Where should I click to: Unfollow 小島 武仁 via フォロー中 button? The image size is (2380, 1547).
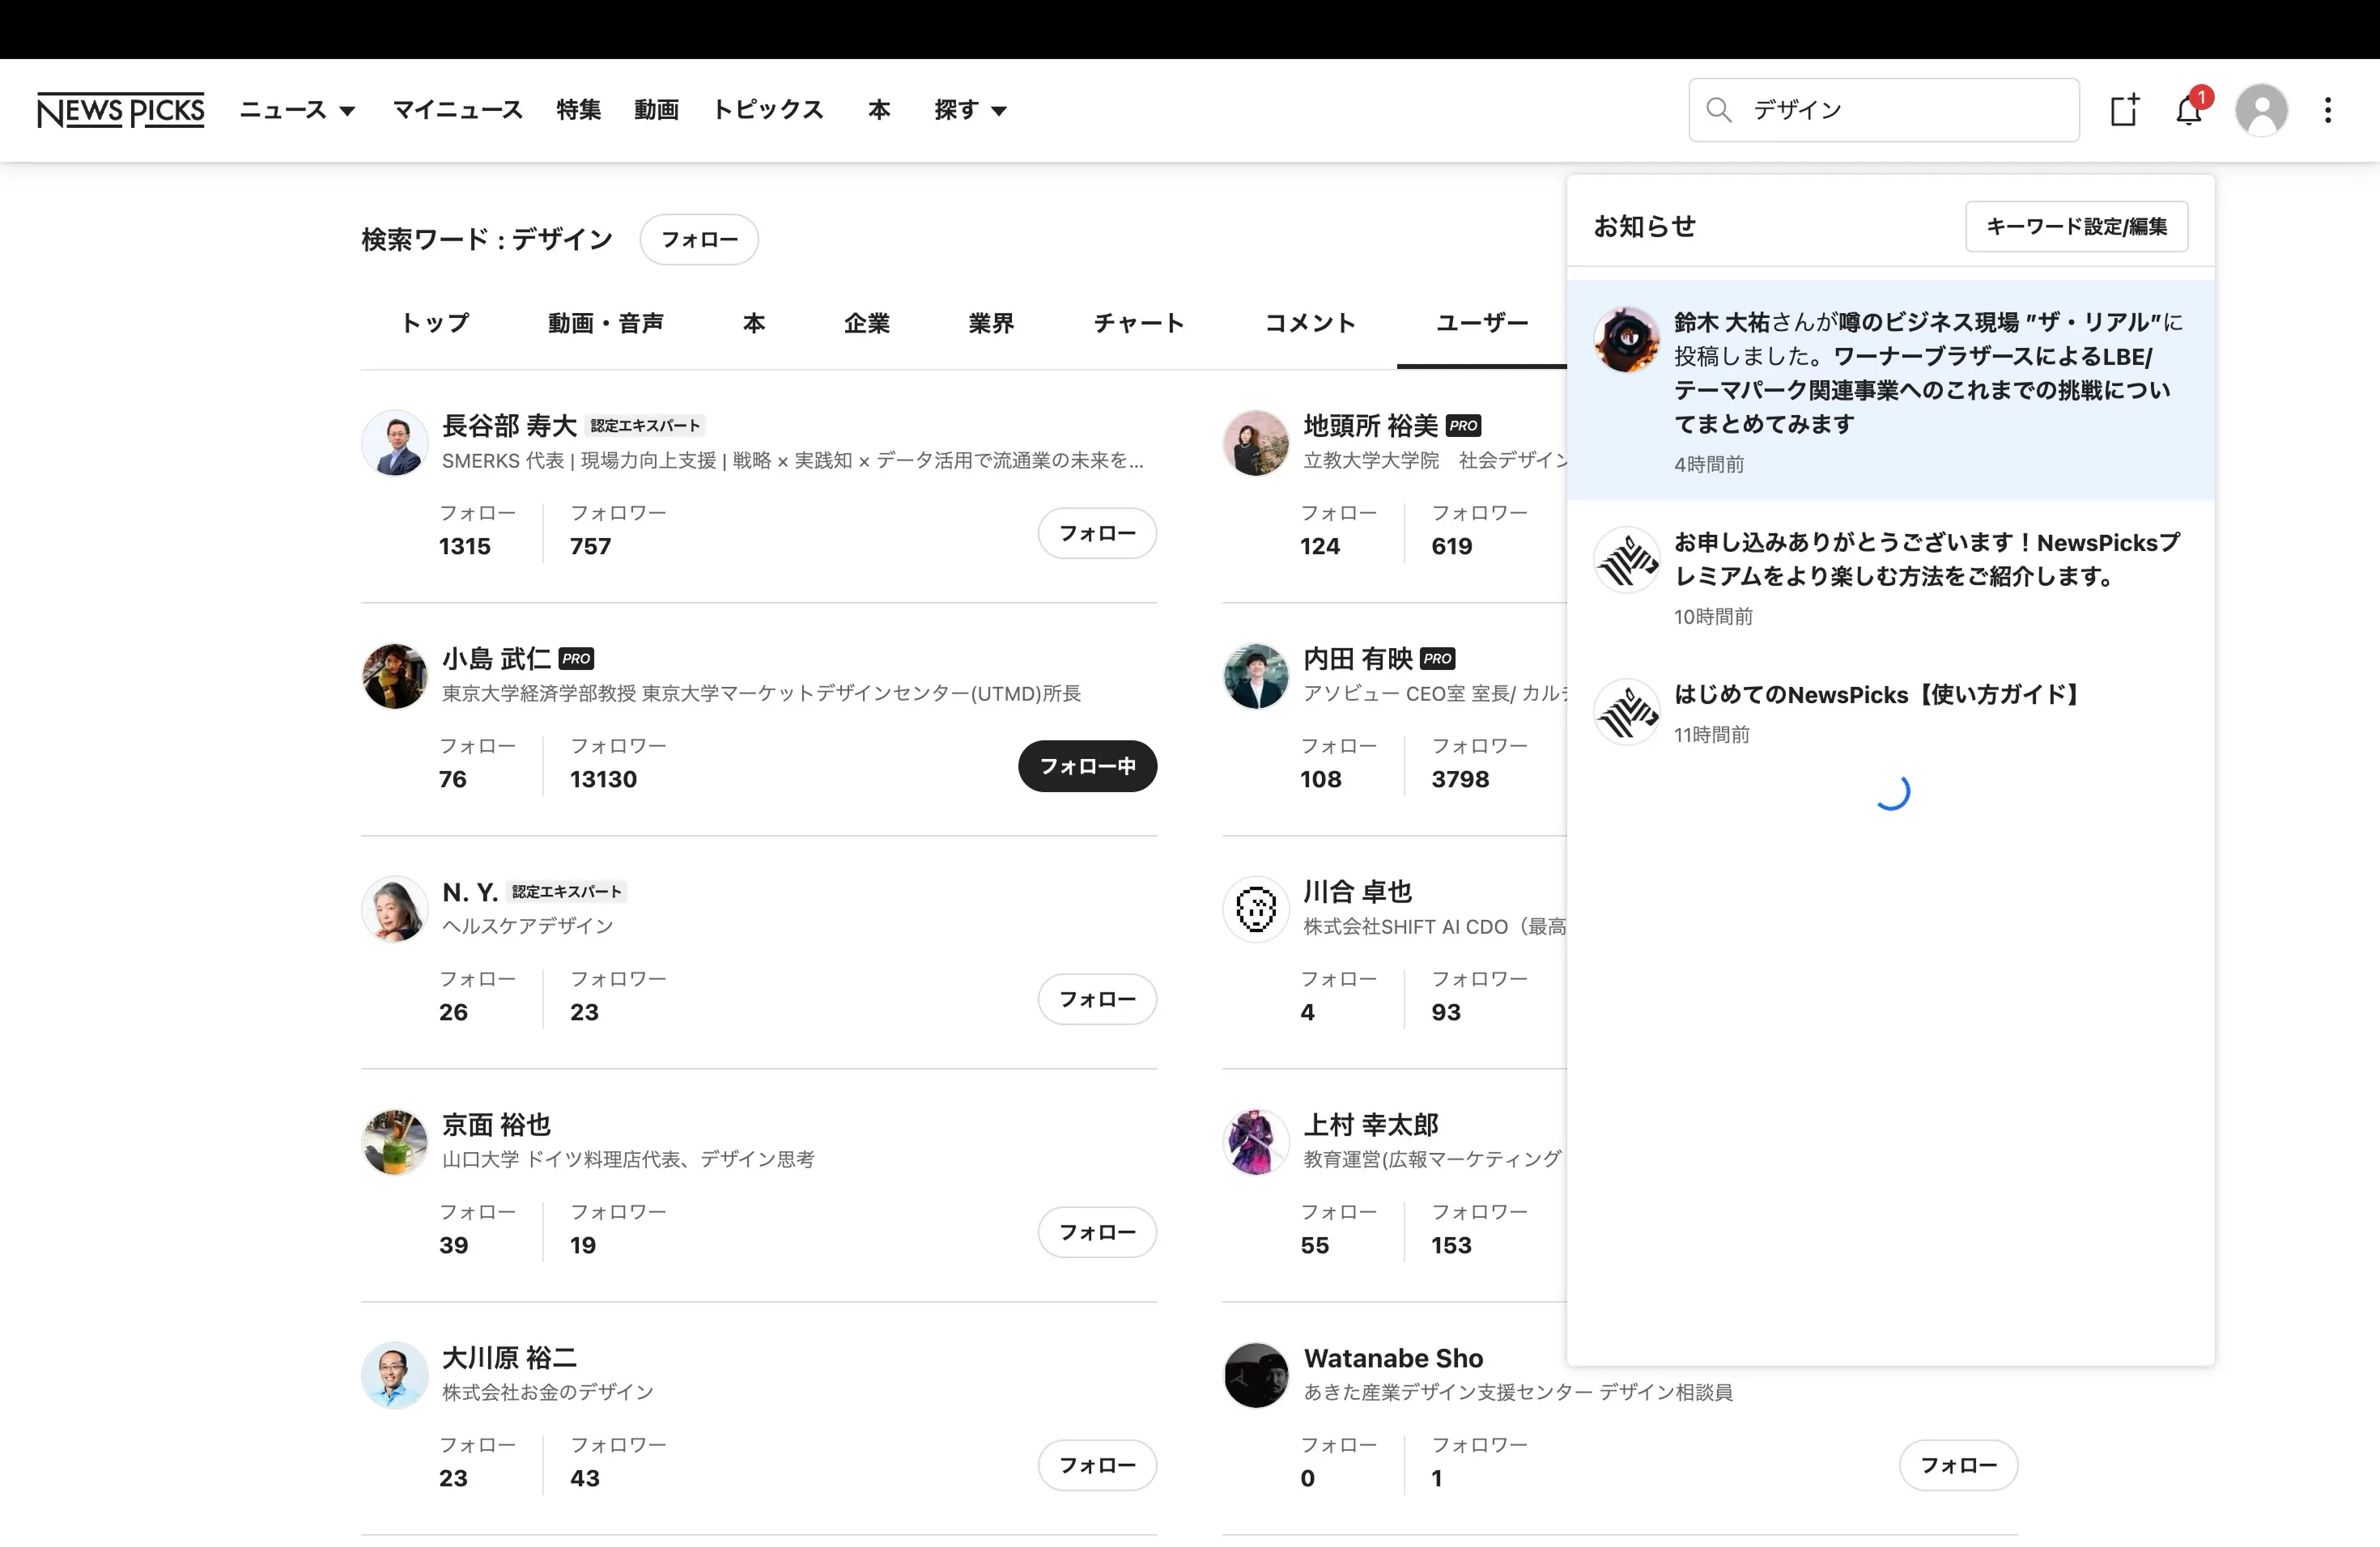coord(1087,766)
